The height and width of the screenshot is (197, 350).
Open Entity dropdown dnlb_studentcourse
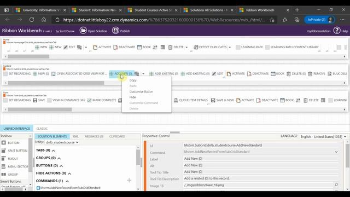click(x=62, y=142)
